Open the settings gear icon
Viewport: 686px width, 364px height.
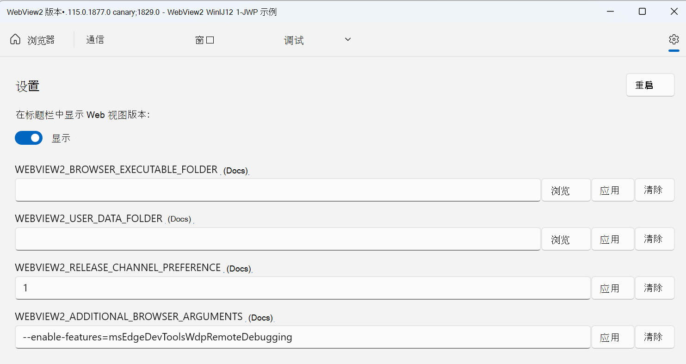tap(674, 39)
